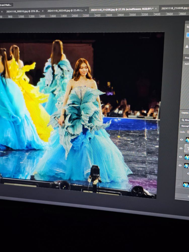This screenshot has width=189, height=252.
Task: Open the layer Kind filter dropdown
Action: pos(185,120)
